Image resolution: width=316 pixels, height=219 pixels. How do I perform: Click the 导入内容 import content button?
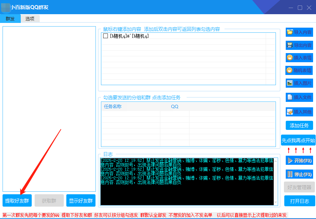(x=299, y=32)
